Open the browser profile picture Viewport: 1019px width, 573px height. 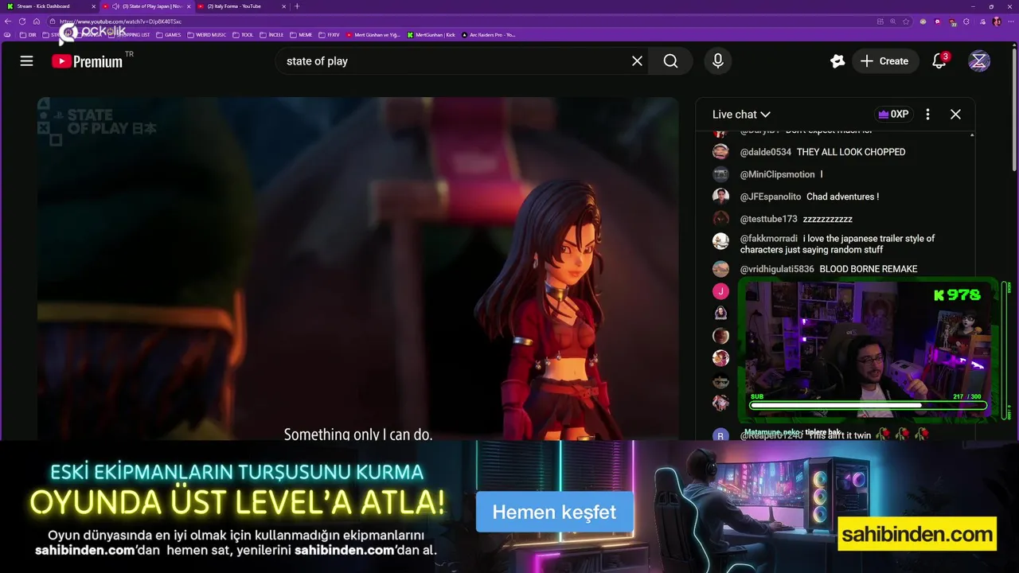pos(997,21)
